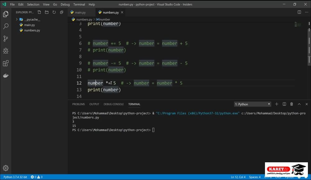Switch to the OUTPUT panel tab
The width and height of the screenshot is (311, 180).
94,104
